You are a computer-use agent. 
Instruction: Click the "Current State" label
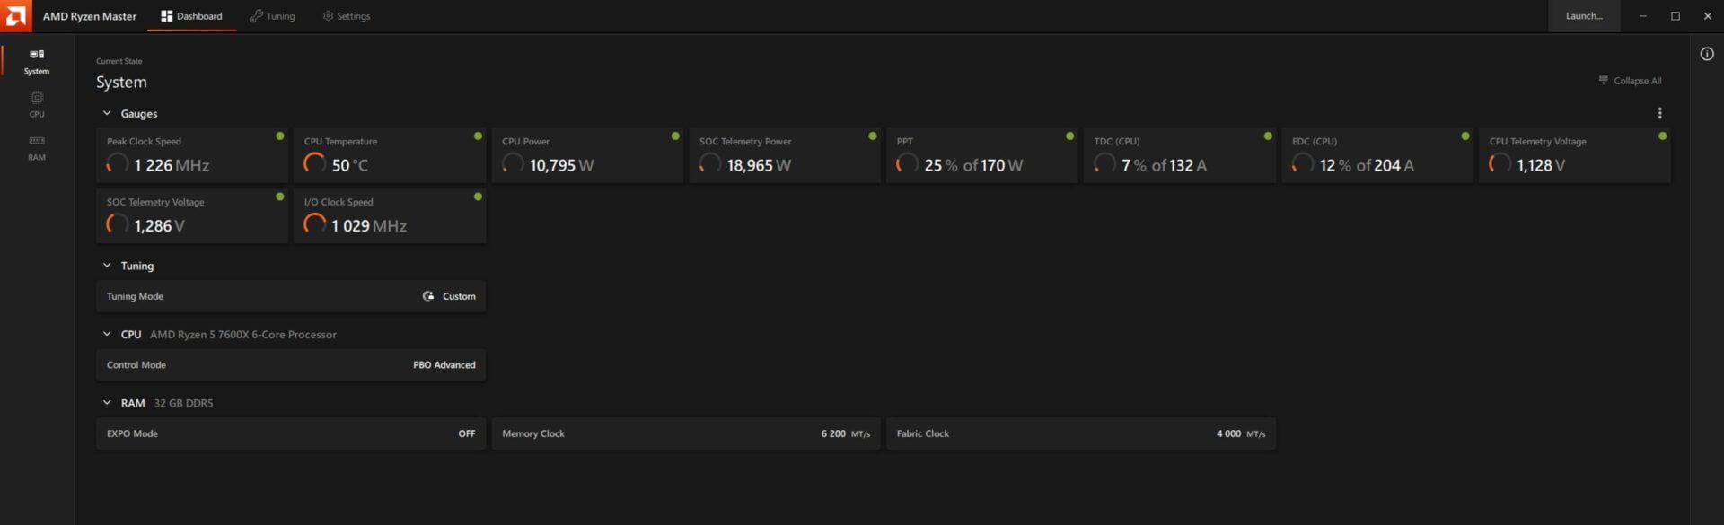(119, 61)
